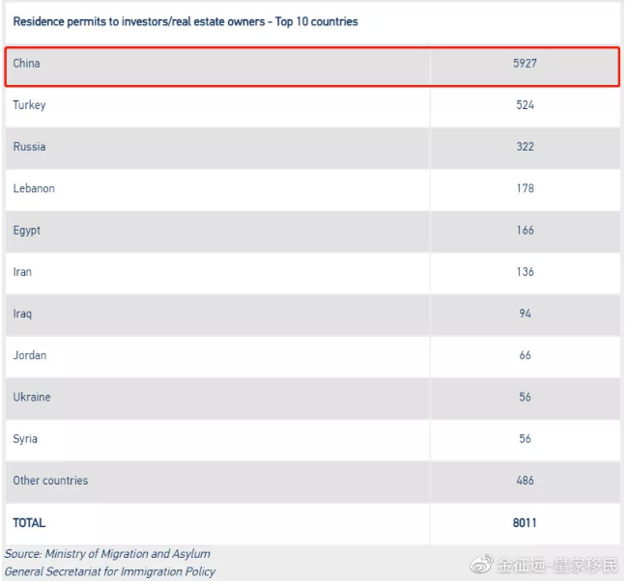The image size is (627, 582).
Task: Click the 178 value for Lebanon
Action: tap(525, 188)
